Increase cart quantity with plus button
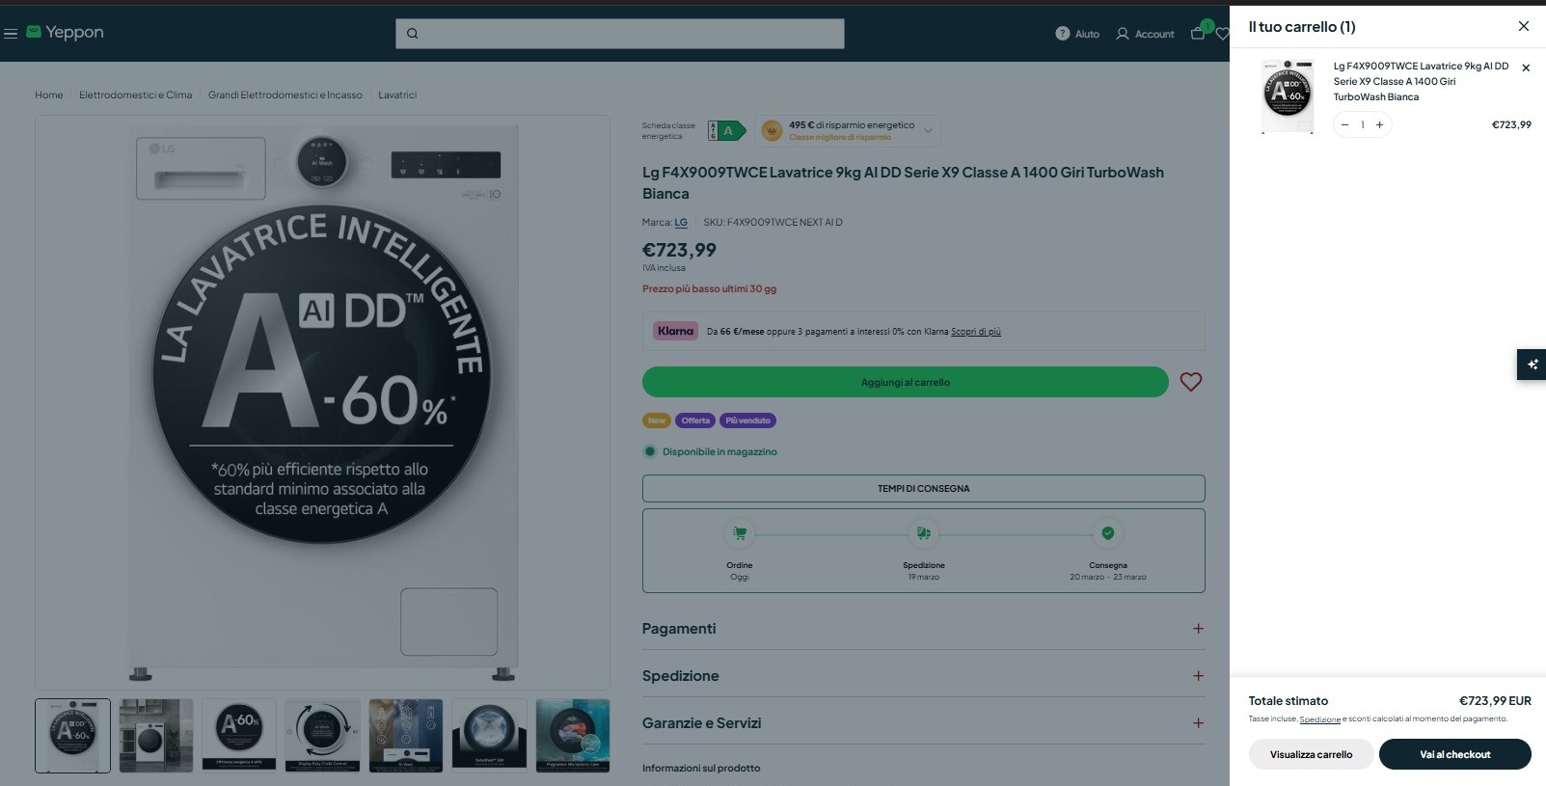 [1380, 124]
